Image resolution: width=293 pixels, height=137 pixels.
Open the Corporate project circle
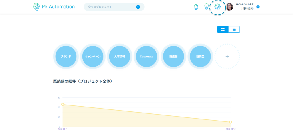146,56
